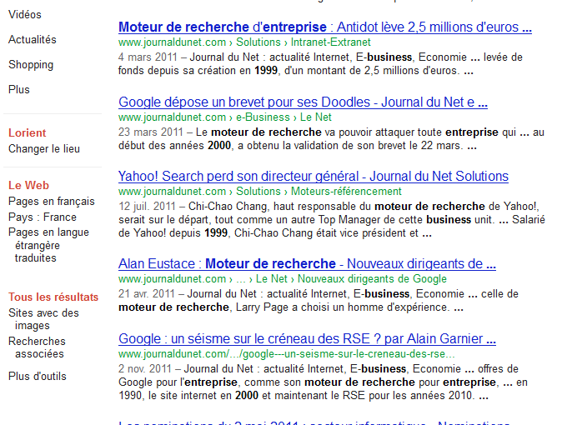Open Antidot lève 2,5 millions d'euros result
Image resolution: width=567 pixels, height=425 pixels.
click(325, 27)
